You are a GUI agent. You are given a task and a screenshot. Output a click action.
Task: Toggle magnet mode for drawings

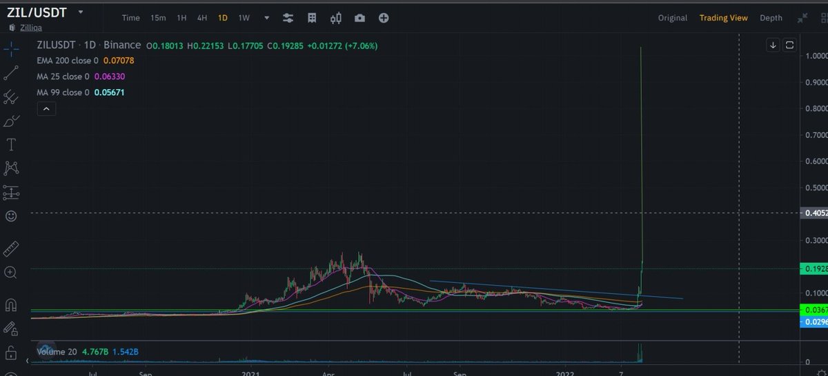point(10,304)
